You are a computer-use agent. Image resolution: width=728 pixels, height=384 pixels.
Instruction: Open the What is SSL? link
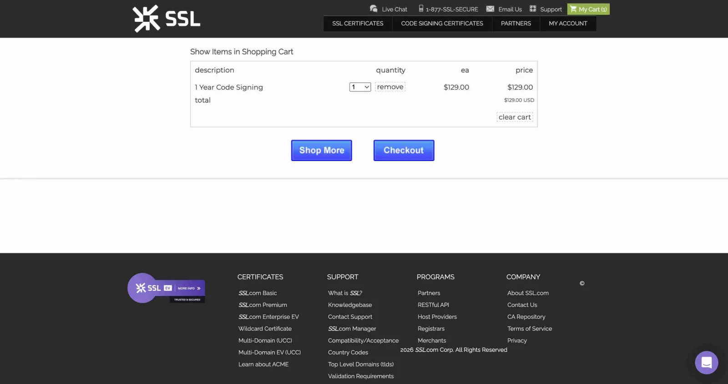point(345,293)
